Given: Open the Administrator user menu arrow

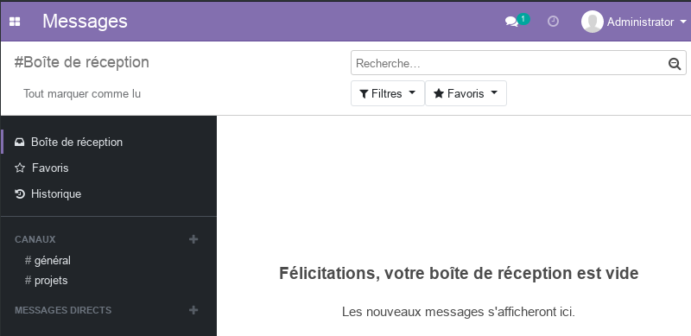Looking at the screenshot, I should 683,22.
